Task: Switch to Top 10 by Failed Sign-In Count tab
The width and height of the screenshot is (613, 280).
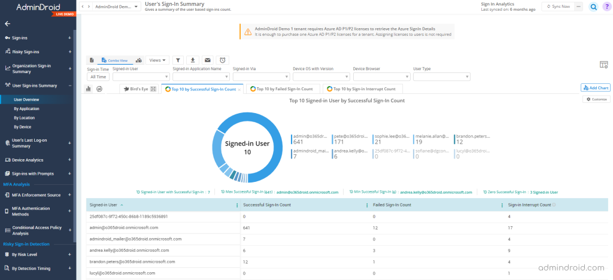Action: tap(282, 89)
